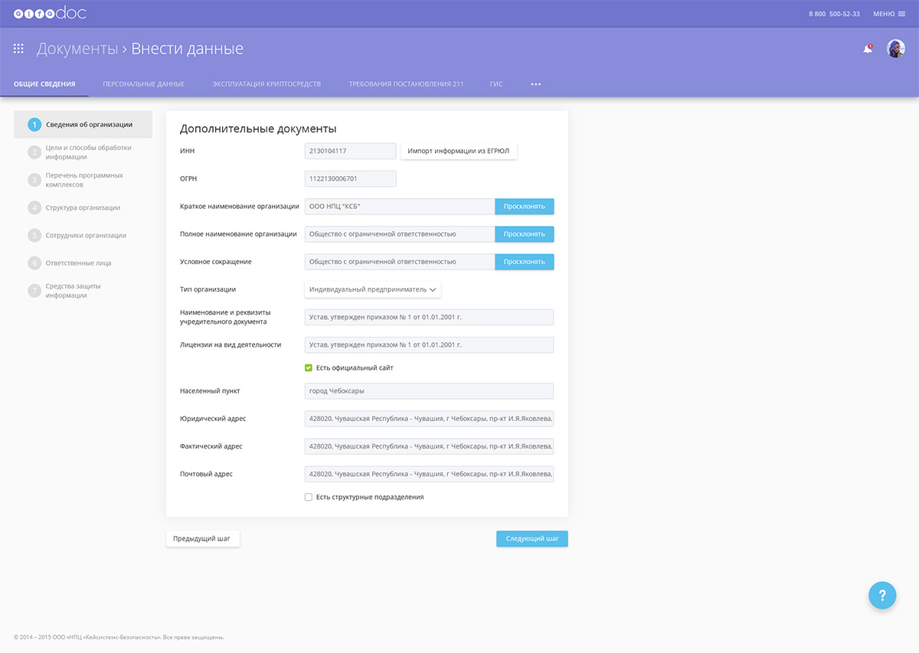Switch to Персональные данные tab

point(143,84)
